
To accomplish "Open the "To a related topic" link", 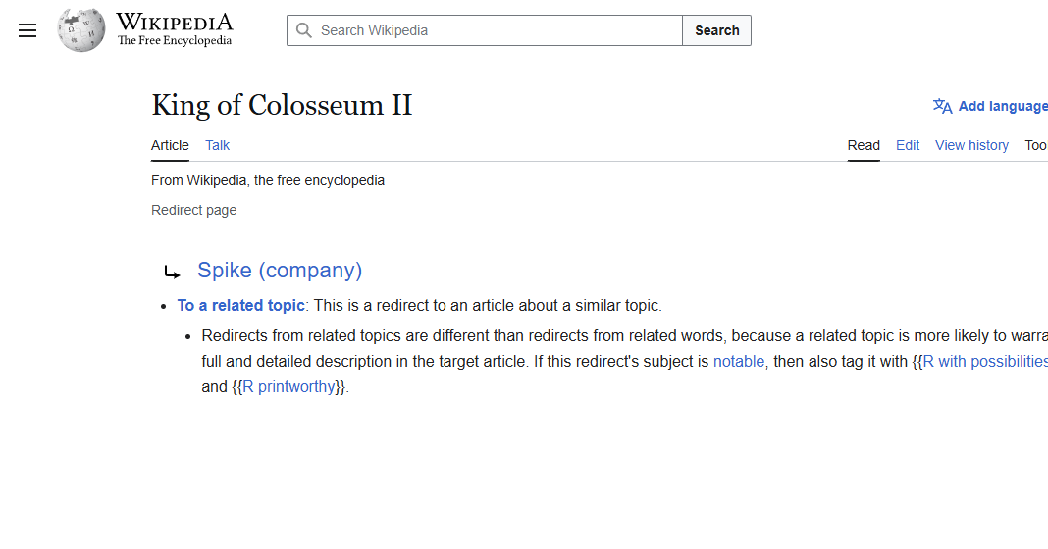I will 241,305.
